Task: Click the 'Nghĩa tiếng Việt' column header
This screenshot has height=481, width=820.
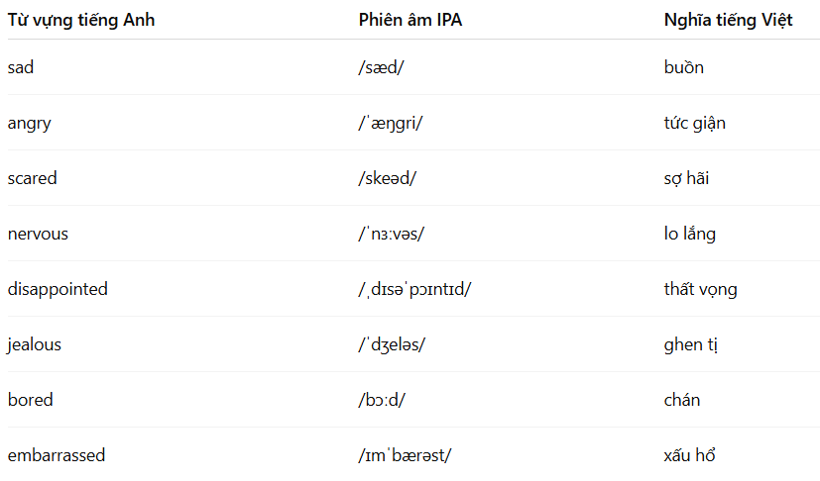Action: pyautogui.click(x=728, y=20)
